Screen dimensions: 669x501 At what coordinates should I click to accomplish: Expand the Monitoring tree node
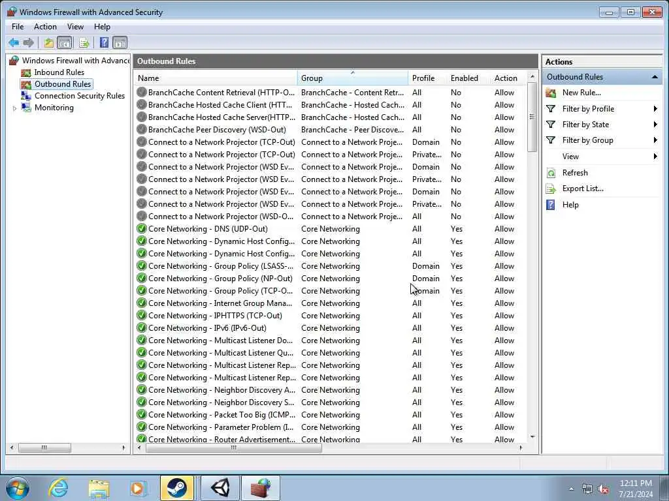15,108
